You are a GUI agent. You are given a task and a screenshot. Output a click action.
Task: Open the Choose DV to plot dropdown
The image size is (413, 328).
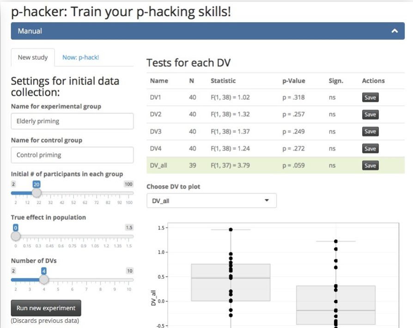pyautogui.click(x=211, y=200)
